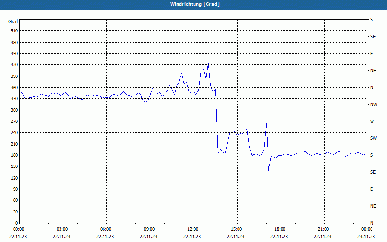This screenshot has height=242, width=387.
Task: Click the blue line's highest peak near 13:00
Action: [x=208, y=61]
